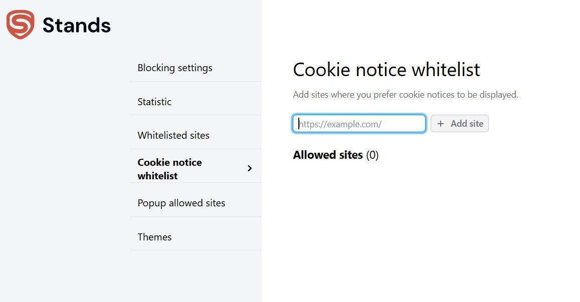The image size is (580, 302).
Task: Click the https://example.com/ placeholder text
Action: click(x=340, y=124)
